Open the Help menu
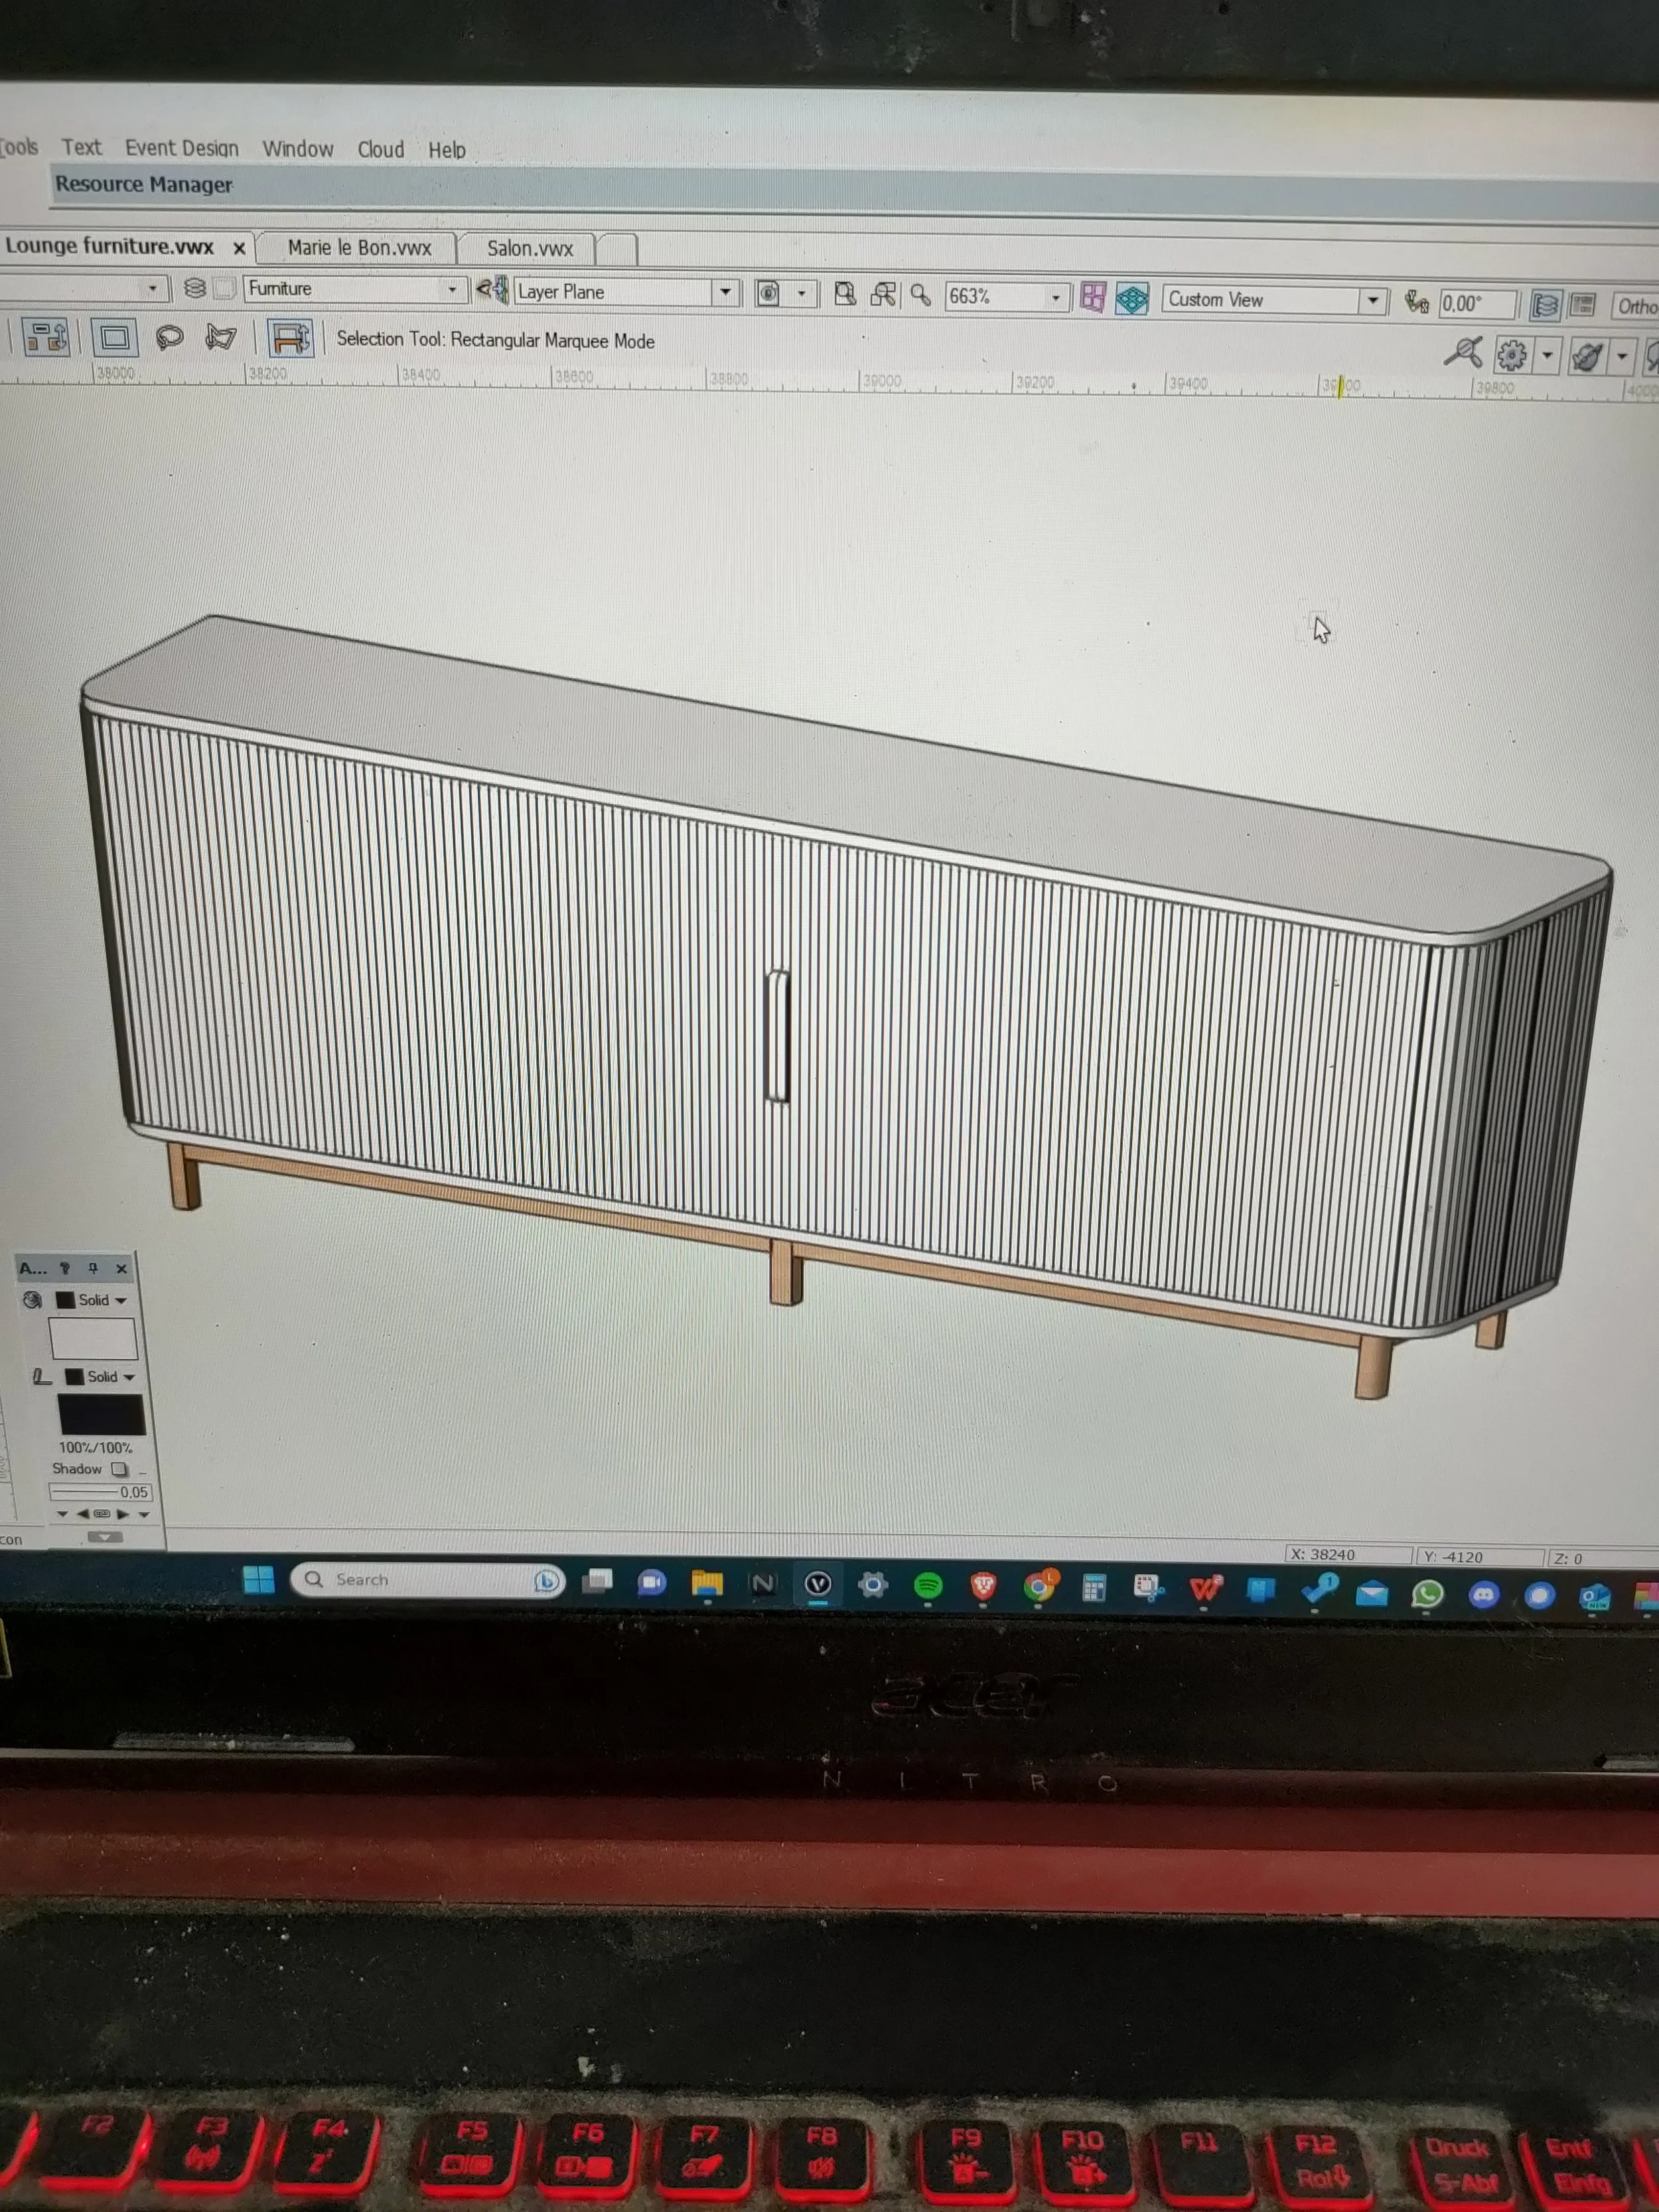 pos(447,150)
